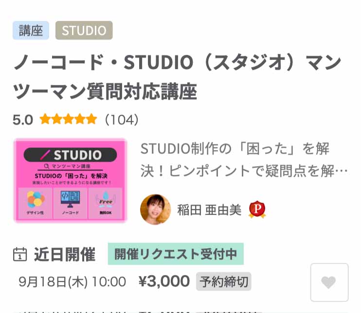Click the calendar icon beside 近日開催
Image resolution: width=361 pixels, height=313 pixels.
[x=20, y=254]
